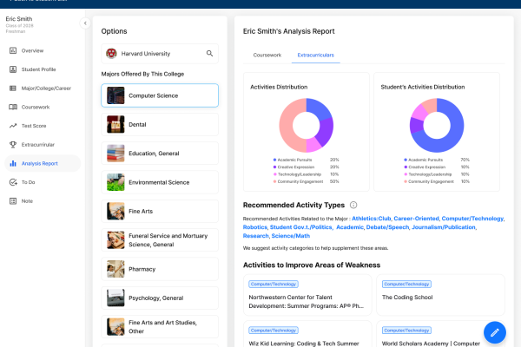Open the Note icon in sidebar

coord(13,201)
